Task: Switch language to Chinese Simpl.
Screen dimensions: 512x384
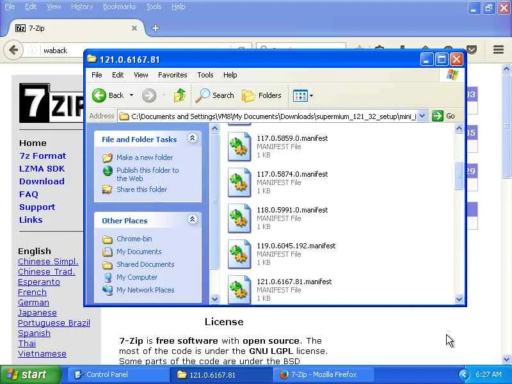Action: (x=48, y=262)
